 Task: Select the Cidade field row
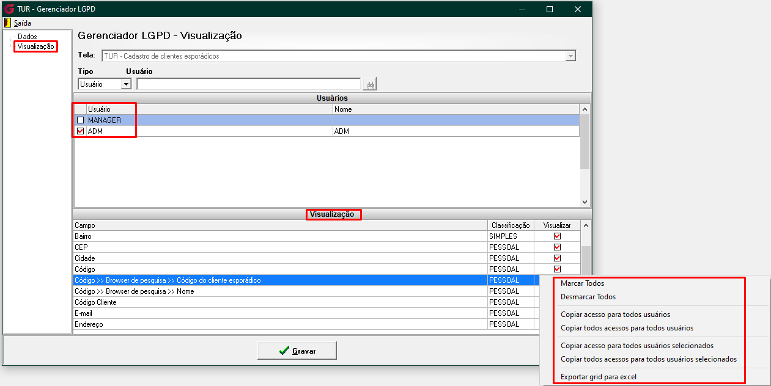[280, 258]
